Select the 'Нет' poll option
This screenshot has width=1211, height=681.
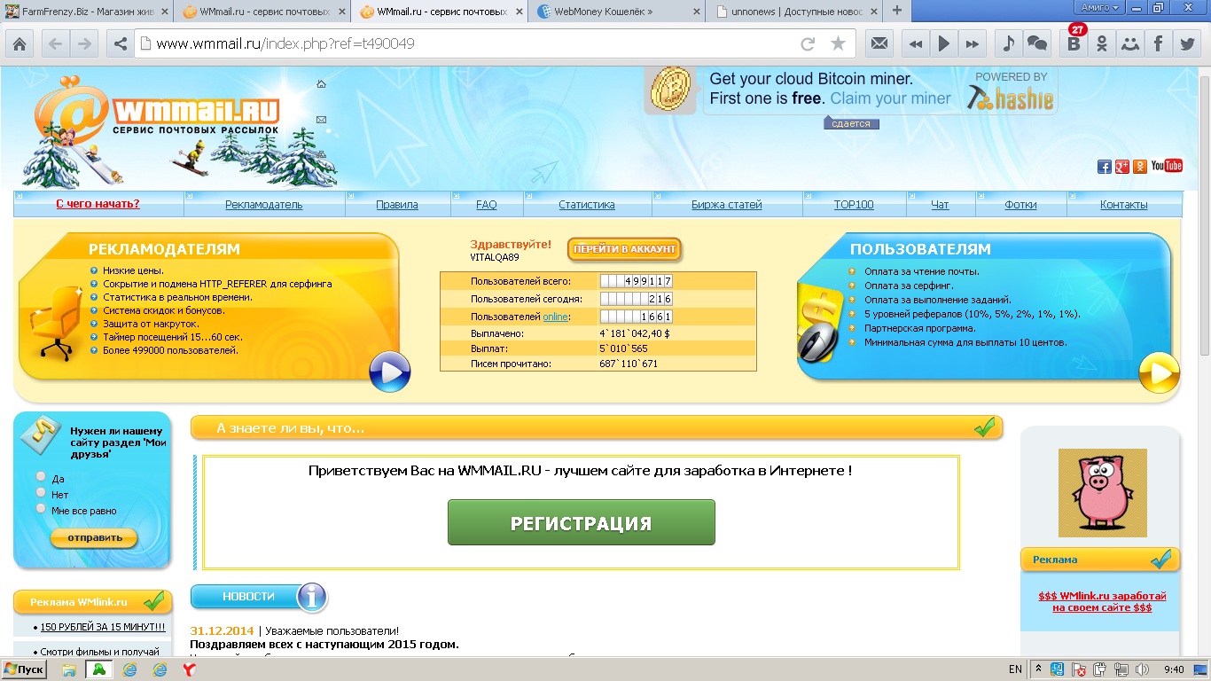[x=41, y=493]
